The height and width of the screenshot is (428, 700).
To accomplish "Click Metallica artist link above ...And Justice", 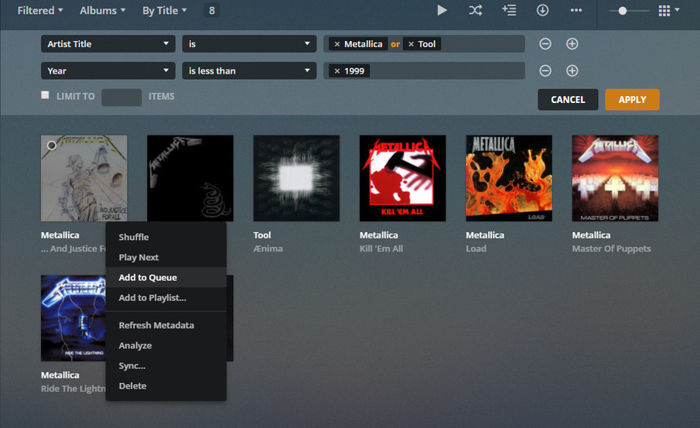I will (x=60, y=235).
